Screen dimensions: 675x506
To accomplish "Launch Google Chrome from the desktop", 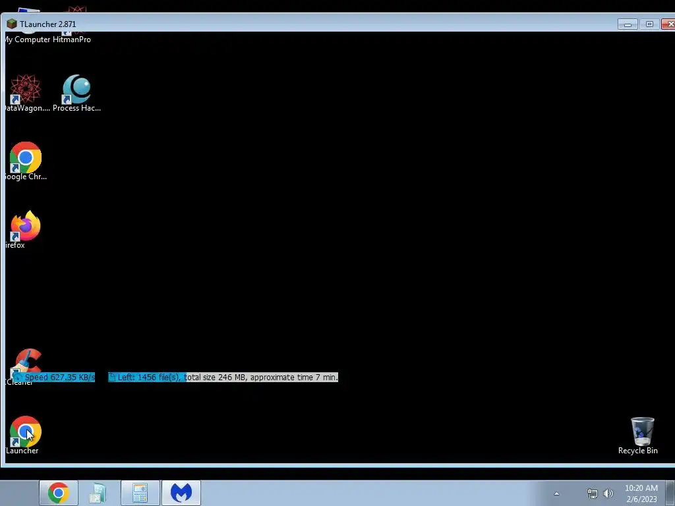I will coord(26,161).
